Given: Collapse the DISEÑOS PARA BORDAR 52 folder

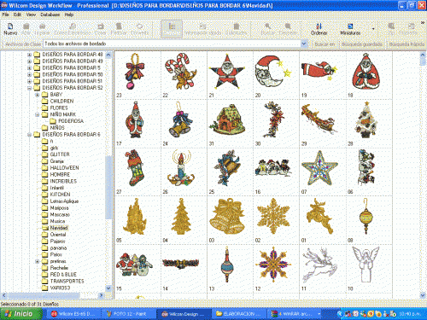Looking at the screenshot, I should click(29, 88).
